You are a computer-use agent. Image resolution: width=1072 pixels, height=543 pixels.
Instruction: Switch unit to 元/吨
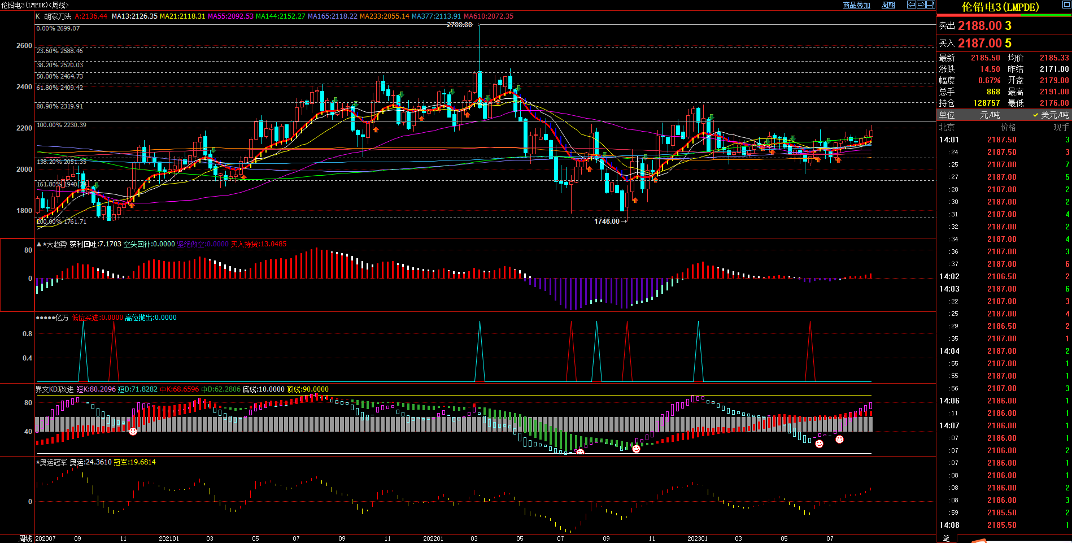(x=989, y=115)
